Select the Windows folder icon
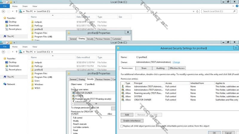 click(33, 84)
